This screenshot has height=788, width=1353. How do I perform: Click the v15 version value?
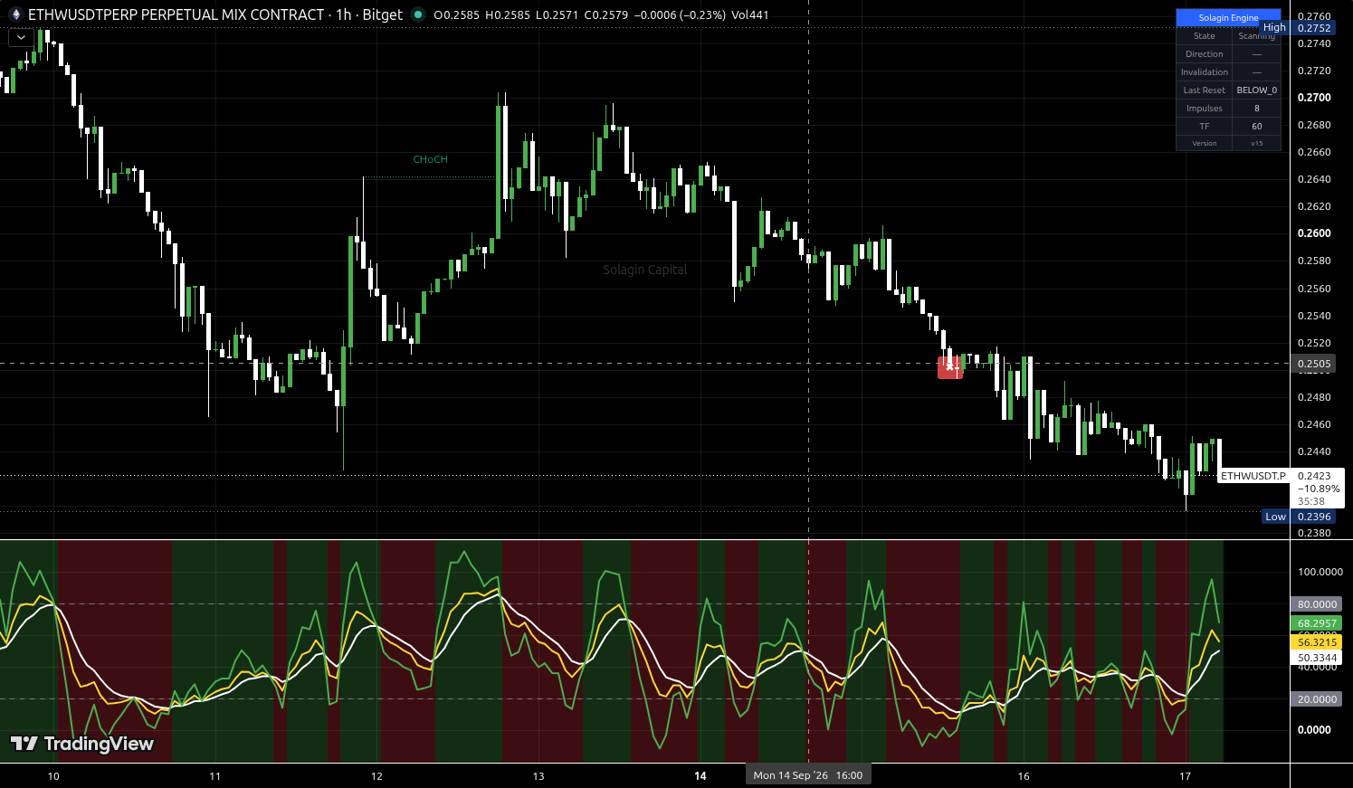tap(1257, 143)
